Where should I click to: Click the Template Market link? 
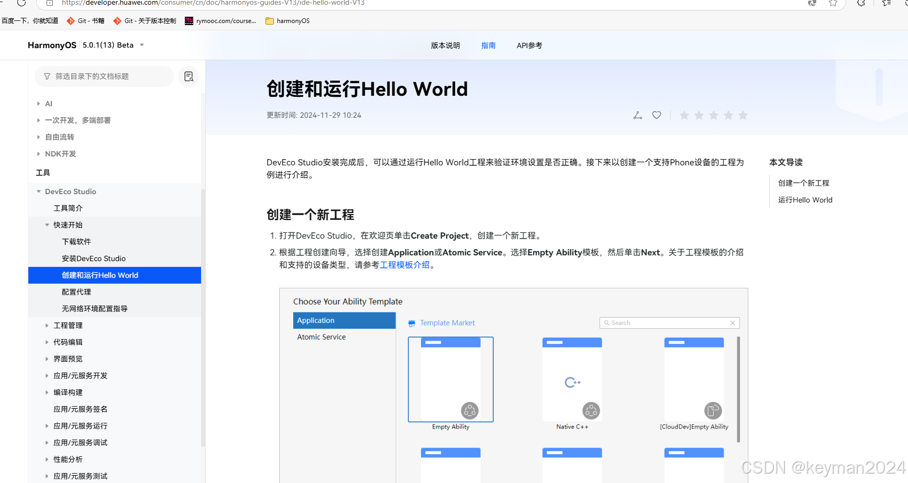point(447,323)
